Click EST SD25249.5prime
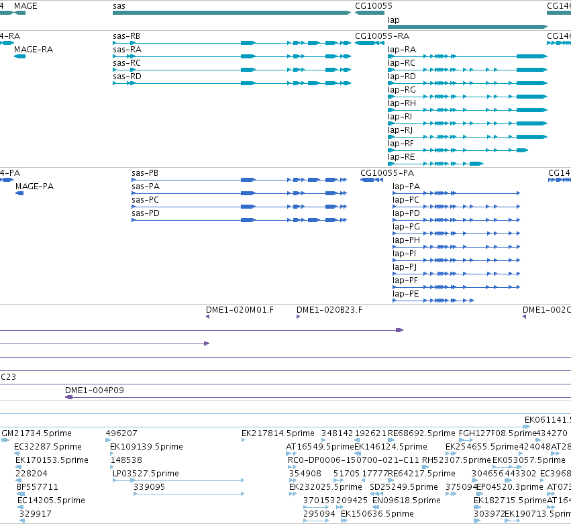The height and width of the screenshot is (524, 571). coord(404,487)
